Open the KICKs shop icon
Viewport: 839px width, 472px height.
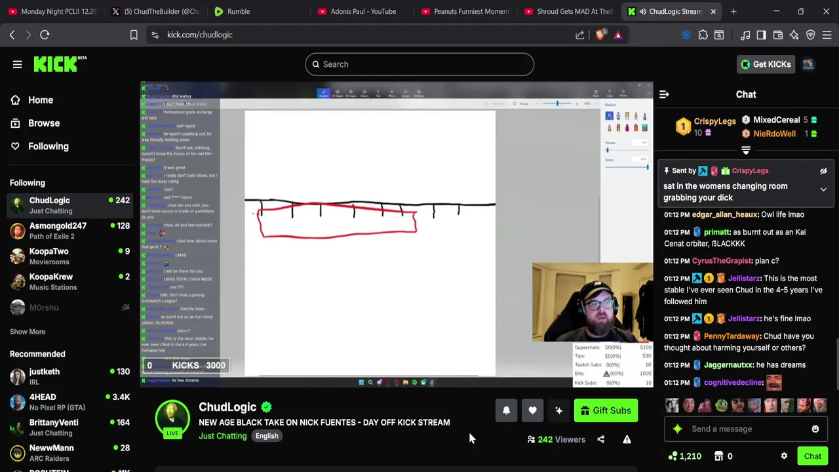[718, 456]
